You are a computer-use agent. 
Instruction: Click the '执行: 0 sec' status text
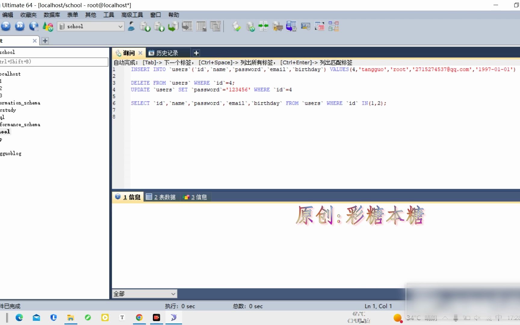coord(180,306)
